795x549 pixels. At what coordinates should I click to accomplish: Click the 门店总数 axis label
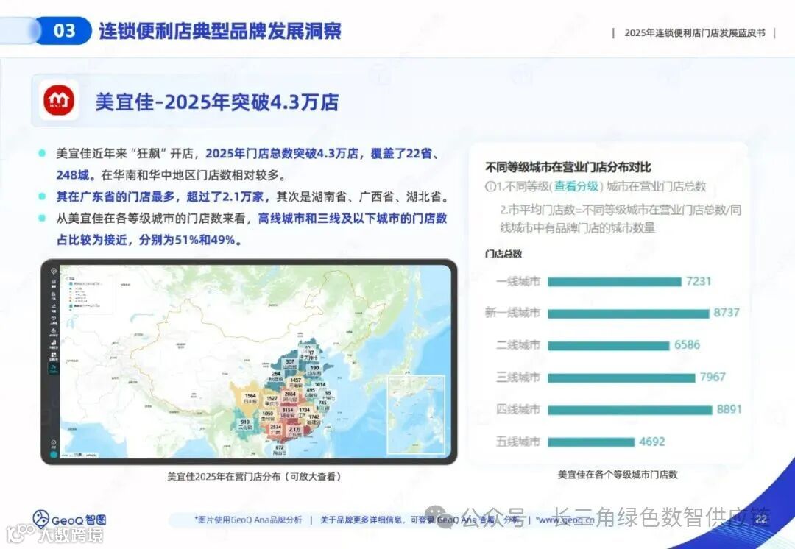pyautogui.click(x=504, y=253)
